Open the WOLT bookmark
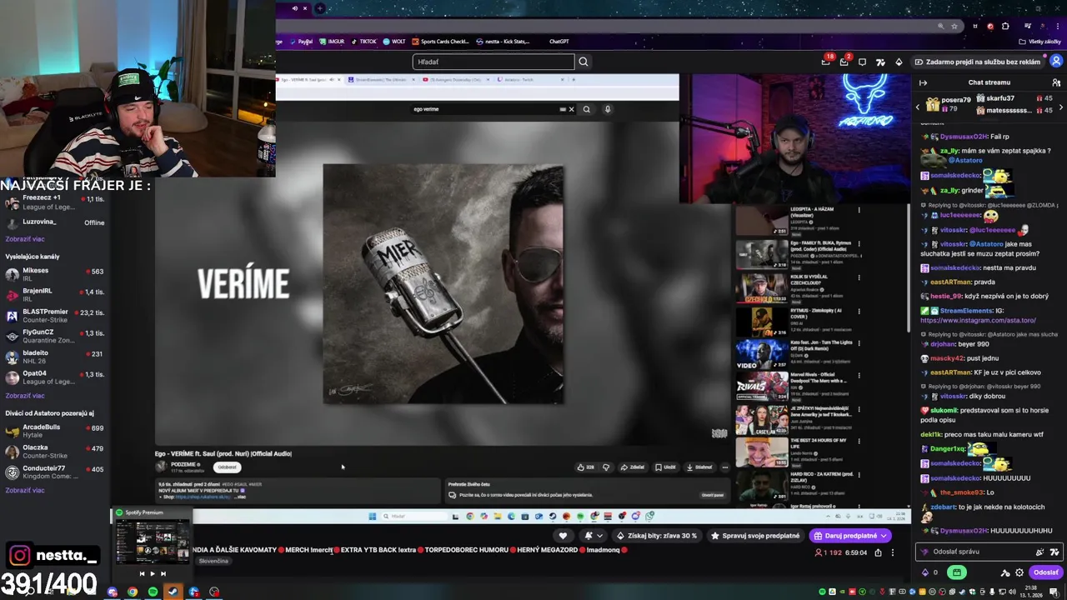Viewport: 1067px width, 600px height. click(394, 42)
